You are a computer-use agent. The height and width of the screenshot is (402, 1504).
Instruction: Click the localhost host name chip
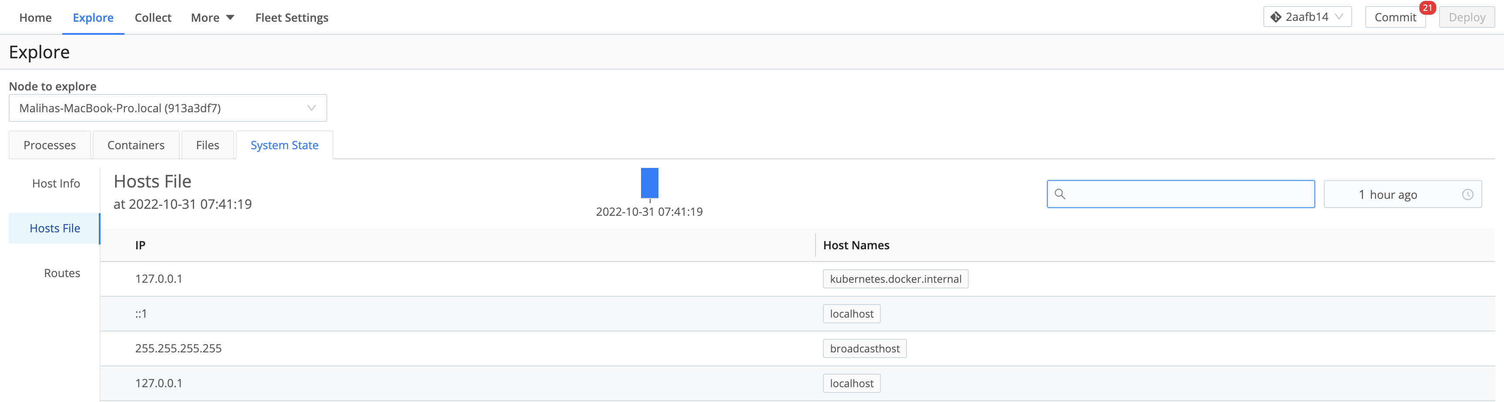851,313
